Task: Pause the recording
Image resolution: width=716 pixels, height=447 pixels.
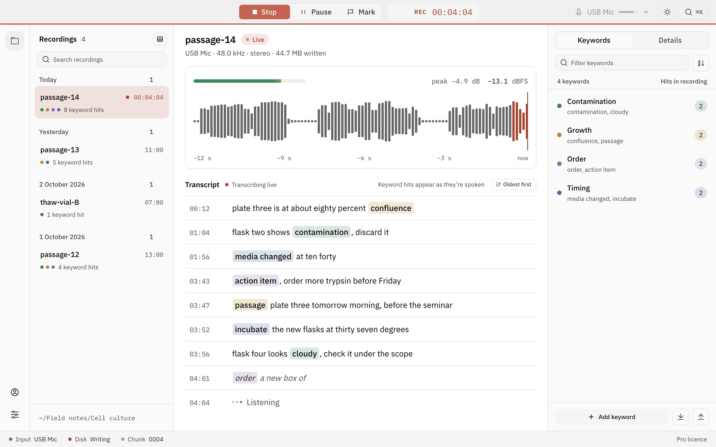Action: click(x=316, y=12)
